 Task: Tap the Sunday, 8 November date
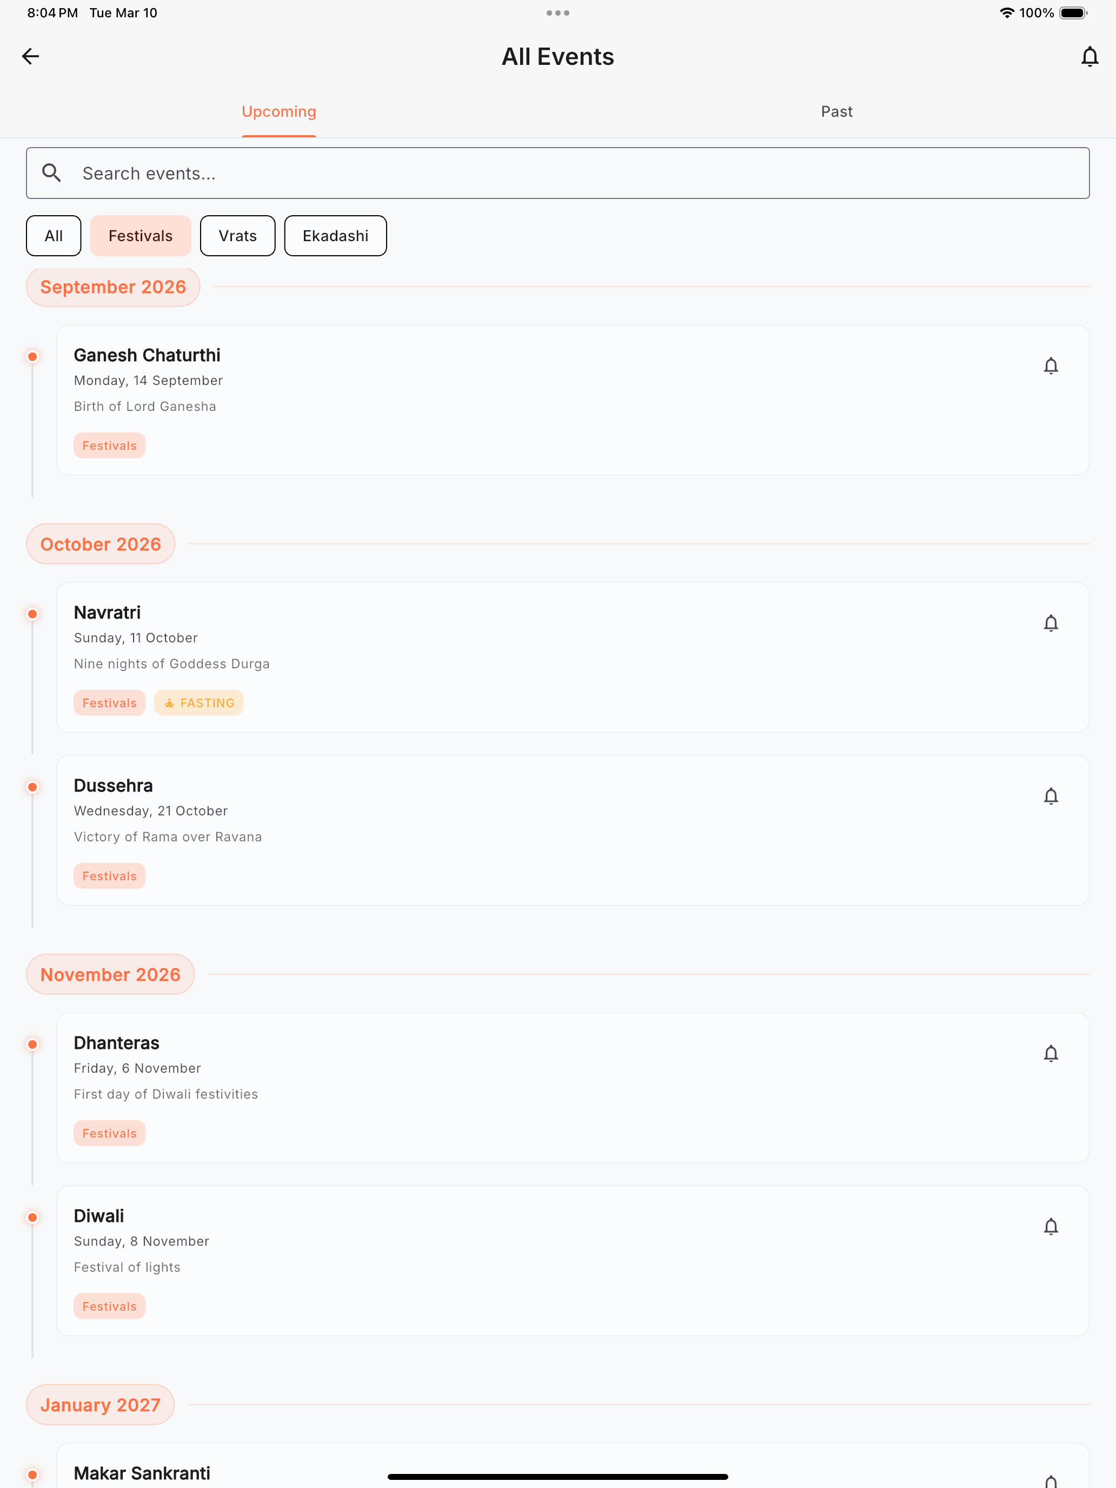(141, 1241)
